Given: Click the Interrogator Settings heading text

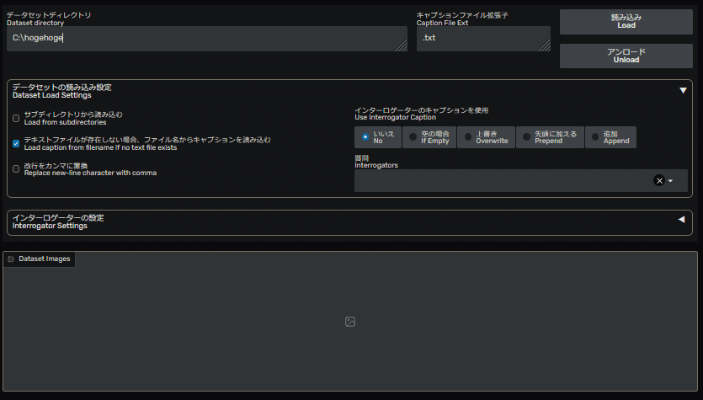Looking at the screenshot, I should [x=58, y=221].
